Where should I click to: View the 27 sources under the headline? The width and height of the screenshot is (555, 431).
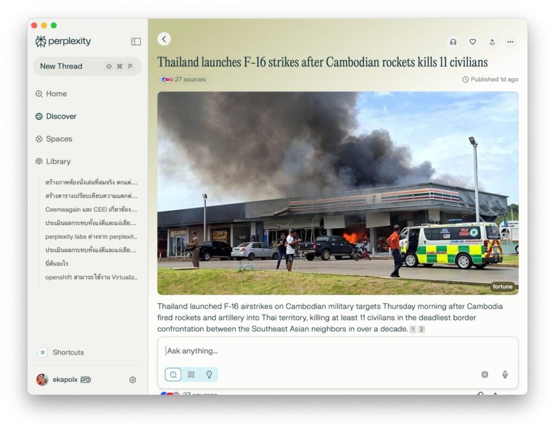tap(184, 79)
